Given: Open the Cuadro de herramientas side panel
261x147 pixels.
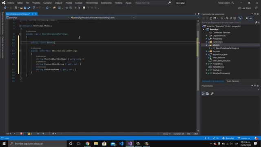Looking at the screenshot, I should click(x=3, y=47).
